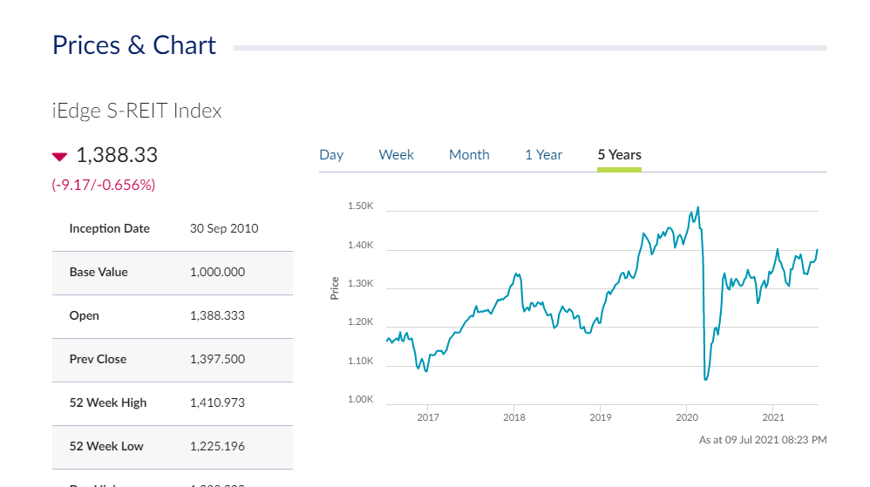Viewport: 870px width, 487px height.
Task: Click the 'Base Value' row label
Action: point(99,272)
